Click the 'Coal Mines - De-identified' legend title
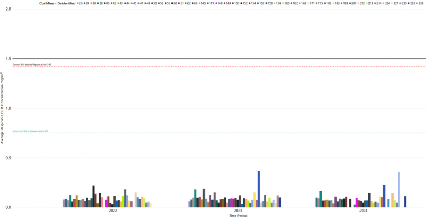Screen dimensions: 426x218 click(x=58, y=3)
